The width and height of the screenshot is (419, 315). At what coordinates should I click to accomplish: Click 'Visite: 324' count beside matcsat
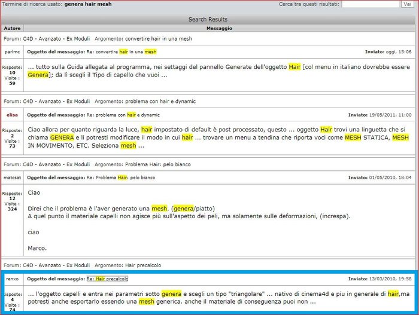tap(13, 206)
